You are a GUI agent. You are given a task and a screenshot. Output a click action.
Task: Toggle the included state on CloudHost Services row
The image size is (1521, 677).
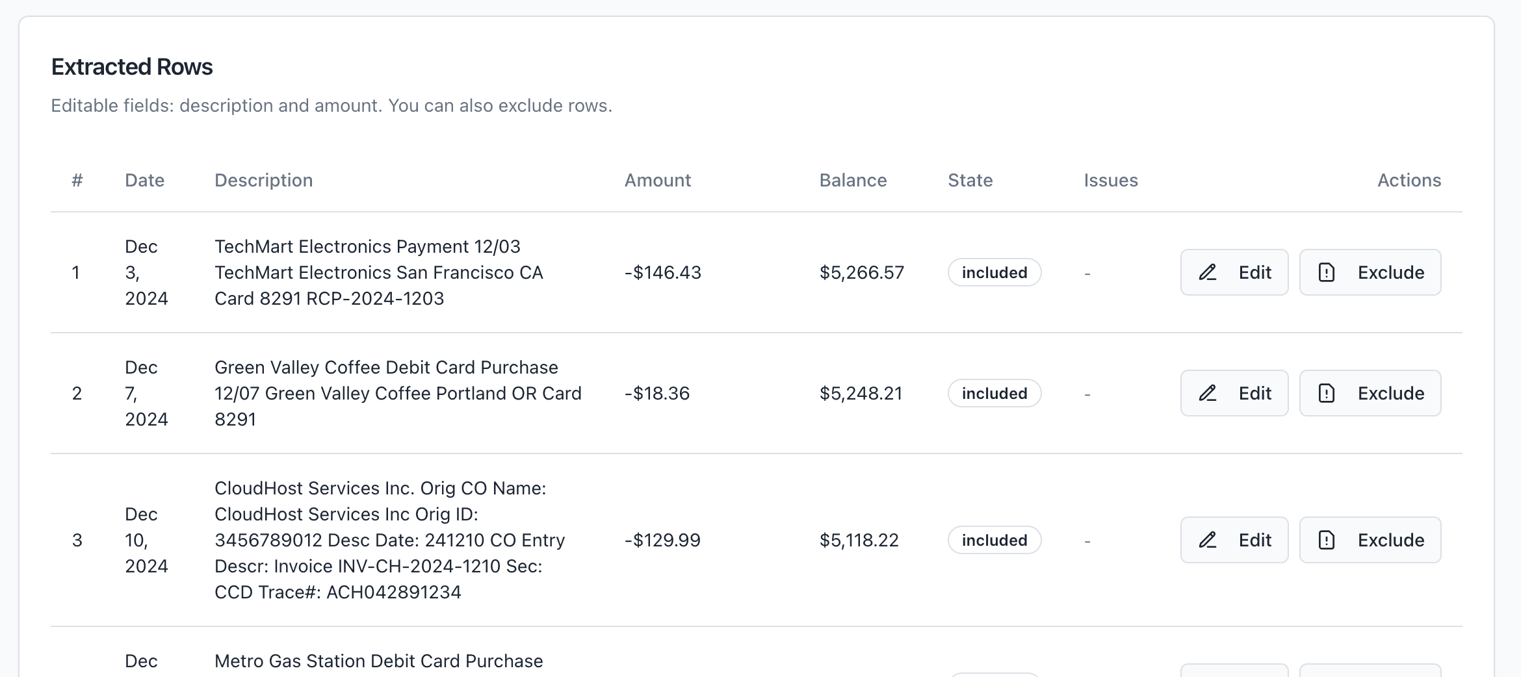coord(994,540)
